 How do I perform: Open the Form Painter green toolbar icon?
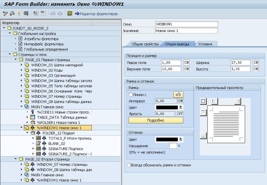[x=70, y=13]
